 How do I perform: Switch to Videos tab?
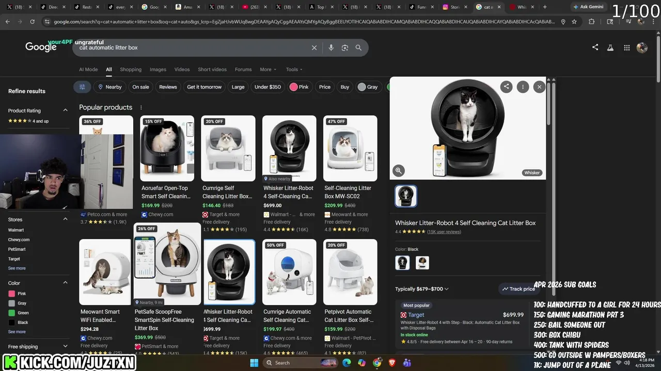(x=182, y=70)
